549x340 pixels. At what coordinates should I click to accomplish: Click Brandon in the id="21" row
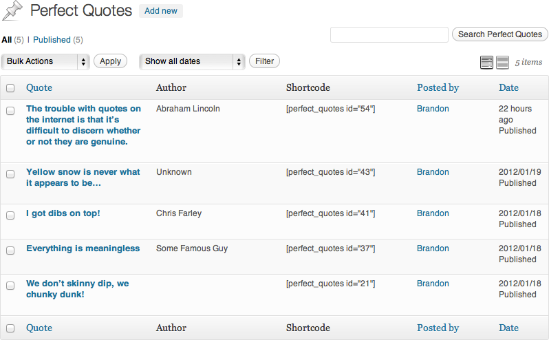coord(433,284)
